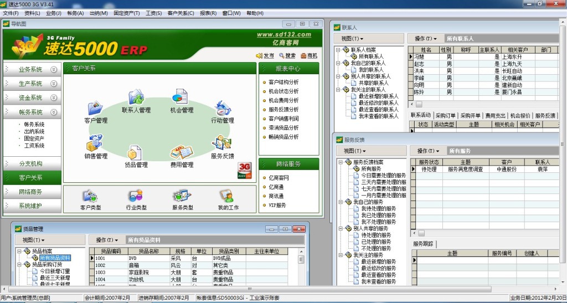Open the 资料(L) menu
This screenshot has height=303, width=567.
point(32,13)
